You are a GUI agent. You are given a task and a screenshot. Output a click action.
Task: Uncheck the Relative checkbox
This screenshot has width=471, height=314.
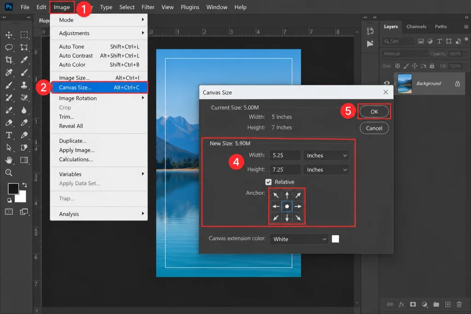(268, 182)
